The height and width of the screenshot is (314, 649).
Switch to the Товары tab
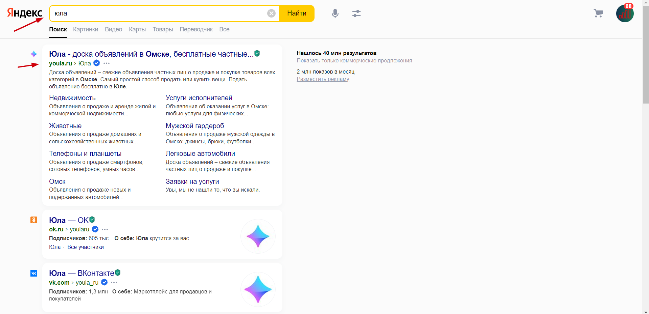pyautogui.click(x=163, y=29)
